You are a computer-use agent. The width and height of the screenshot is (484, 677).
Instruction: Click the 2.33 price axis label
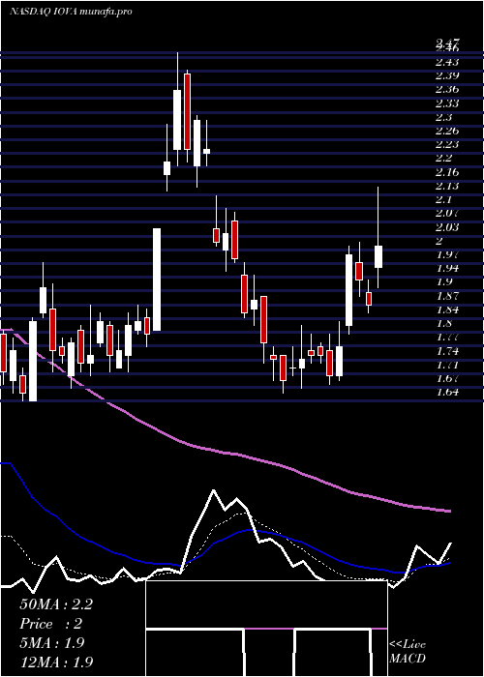(447, 103)
